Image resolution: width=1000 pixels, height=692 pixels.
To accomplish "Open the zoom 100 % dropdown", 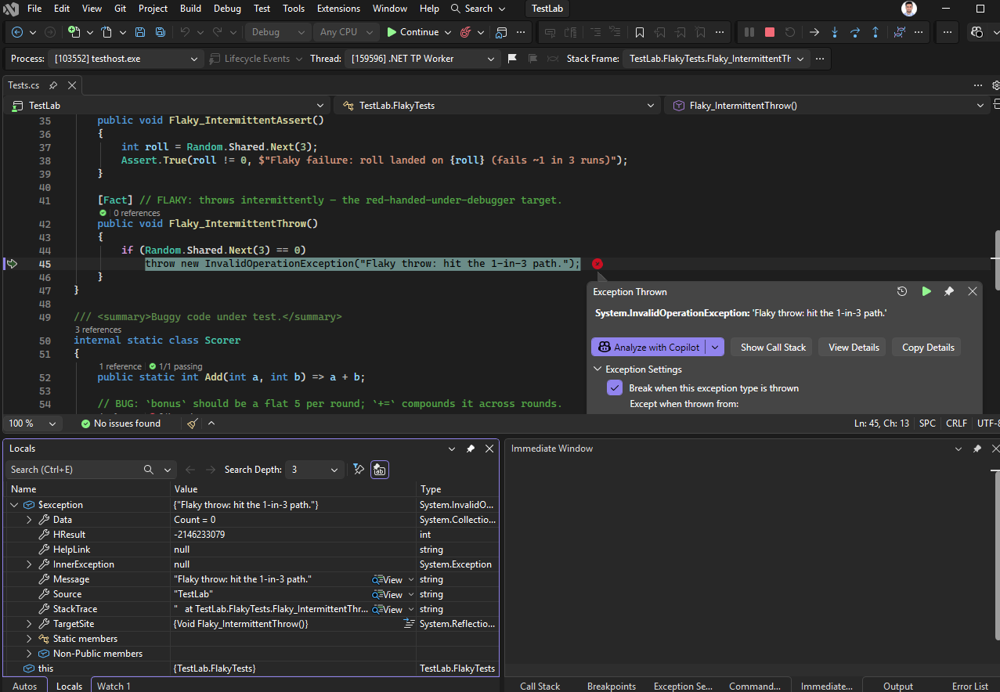I will click(33, 423).
